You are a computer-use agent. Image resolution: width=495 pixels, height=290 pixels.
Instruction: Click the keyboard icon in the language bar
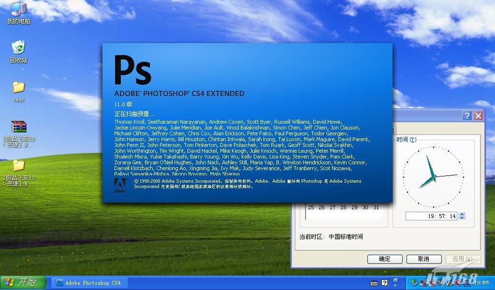374,283
